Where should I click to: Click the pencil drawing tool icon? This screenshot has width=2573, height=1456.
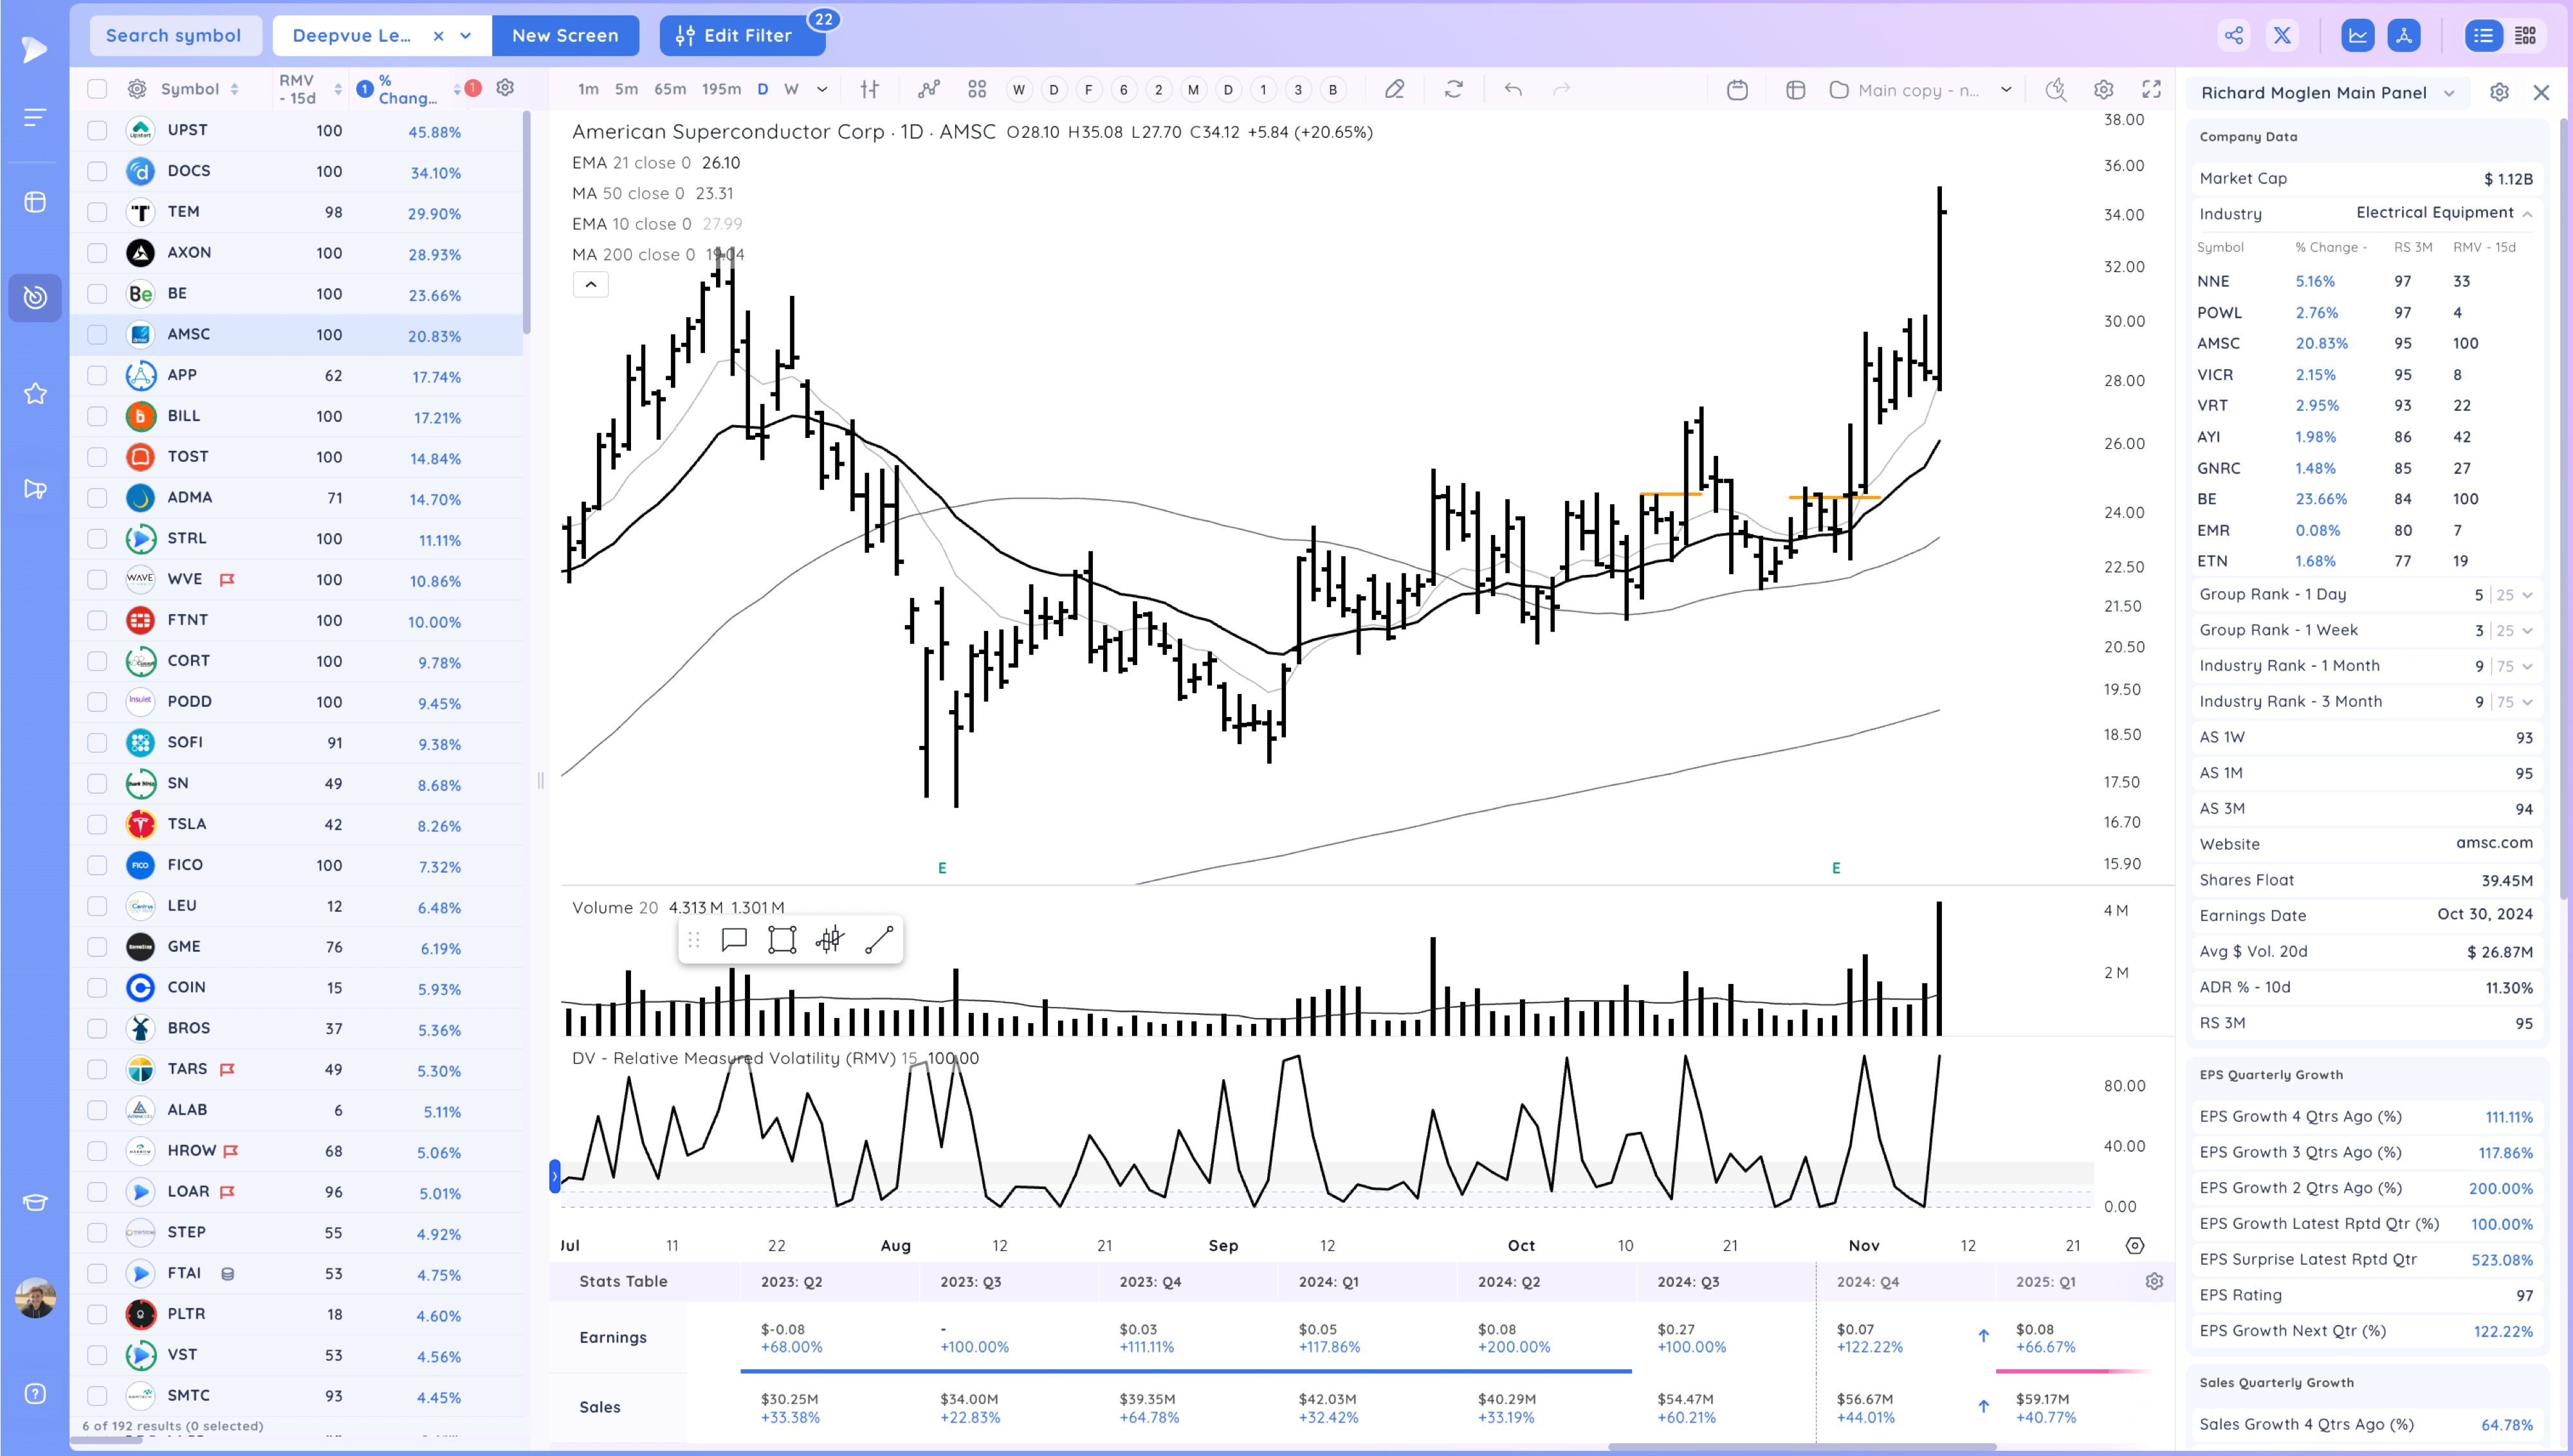[1394, 90]
